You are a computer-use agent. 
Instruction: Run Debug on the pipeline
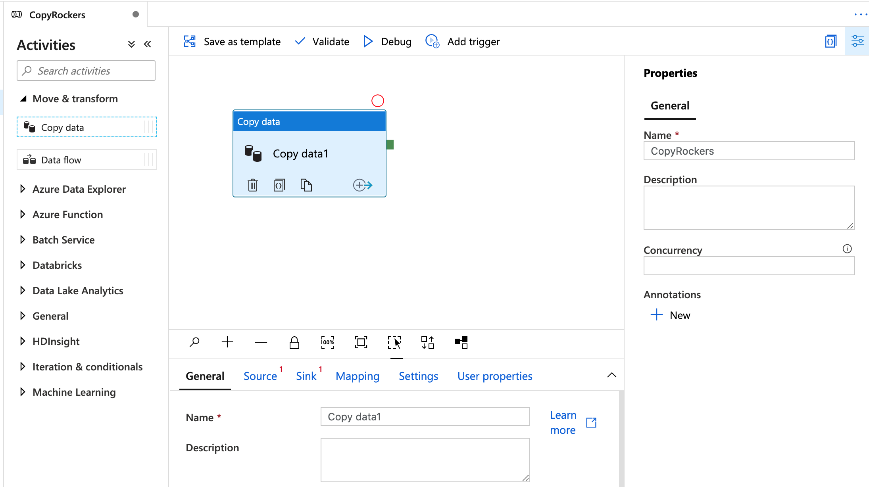click(387, 41)
